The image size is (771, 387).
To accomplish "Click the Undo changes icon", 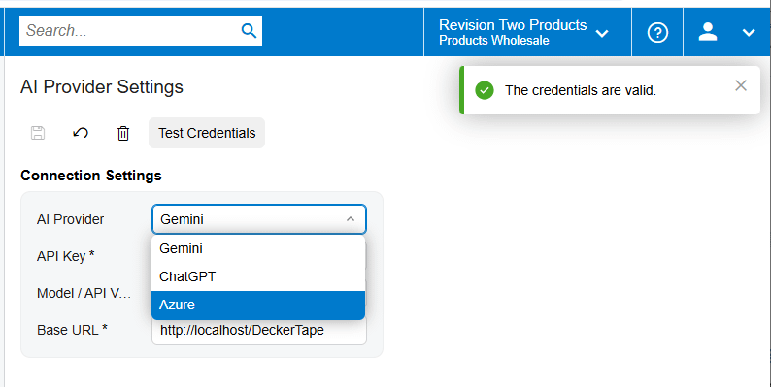I will click(x=81, y=133).
